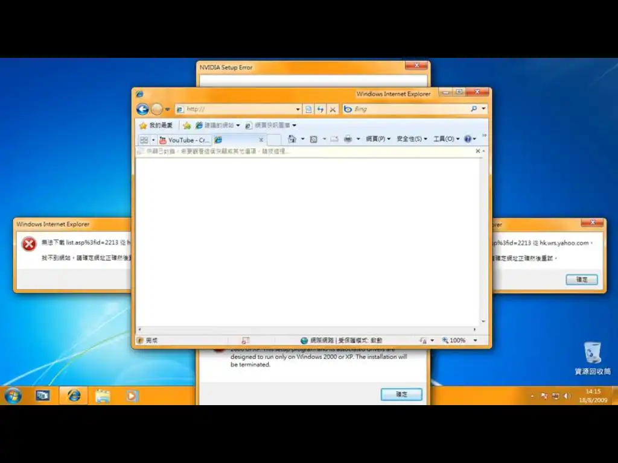Click the magnifier search icon
The width and height of the screenshot is (618, 463).
pyautogui.click(x=474, y=109)
